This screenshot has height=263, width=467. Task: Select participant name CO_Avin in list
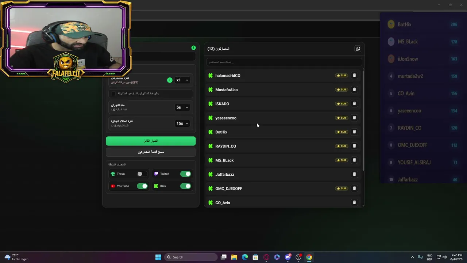[223, 203]
